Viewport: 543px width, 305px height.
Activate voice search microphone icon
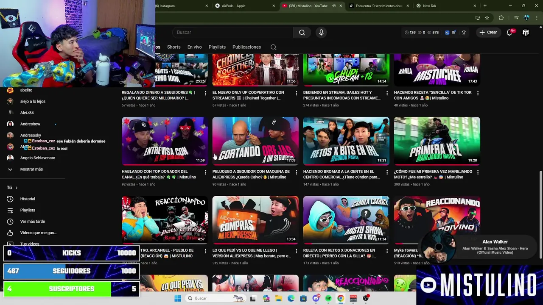(321, 32)
